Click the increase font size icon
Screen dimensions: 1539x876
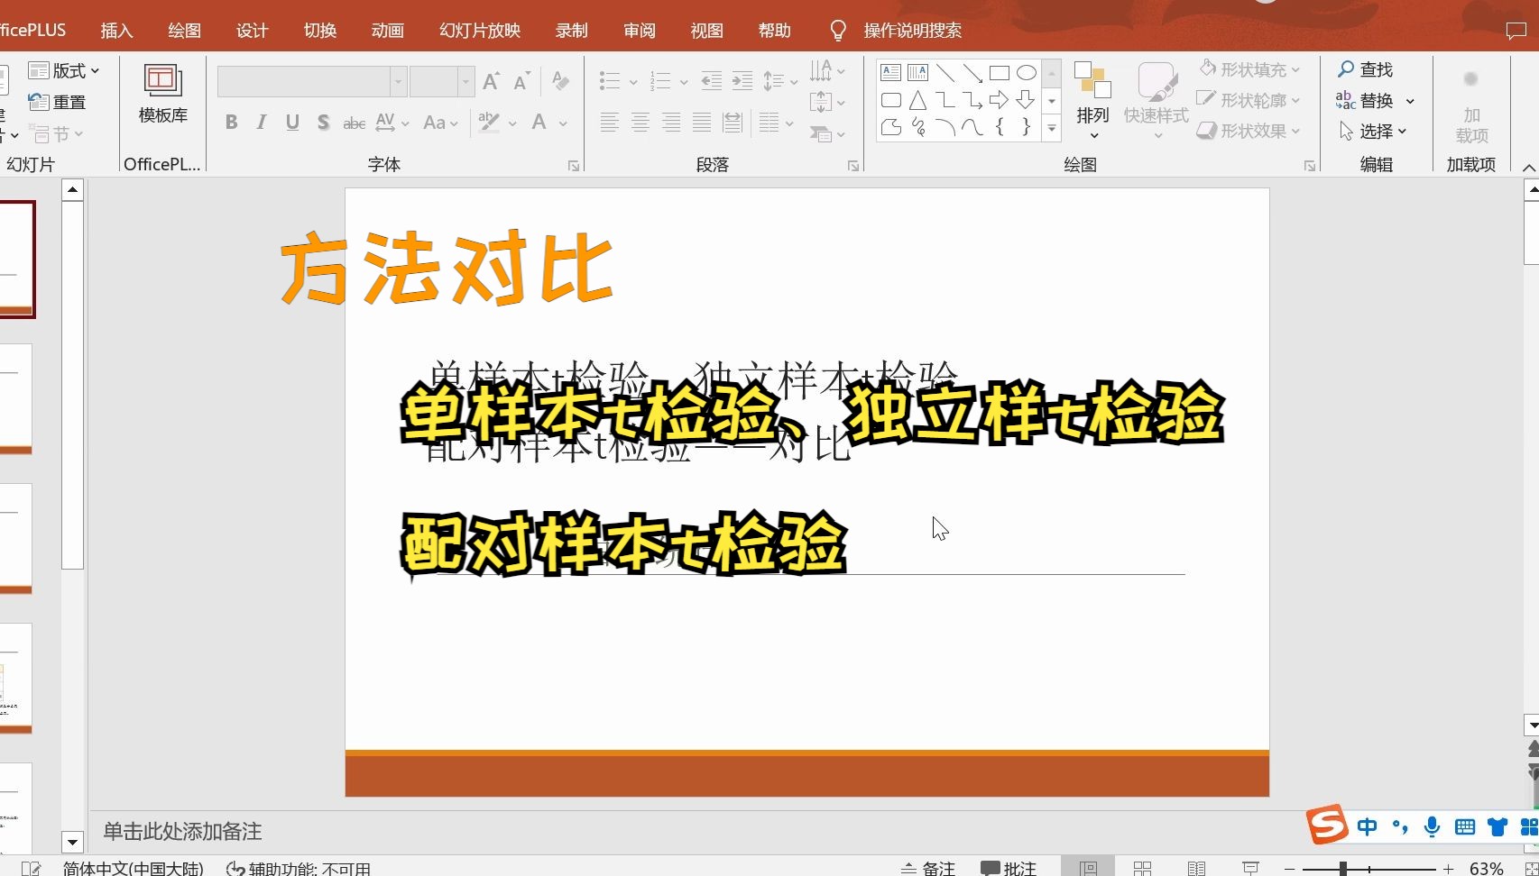492,82
